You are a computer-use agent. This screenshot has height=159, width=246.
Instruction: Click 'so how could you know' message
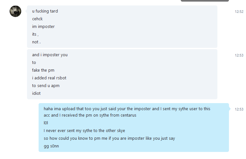[109, 138]
